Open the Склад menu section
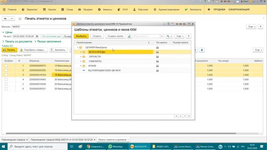The height and width of the screenshot is (150, 267). [x=67, y=10]
